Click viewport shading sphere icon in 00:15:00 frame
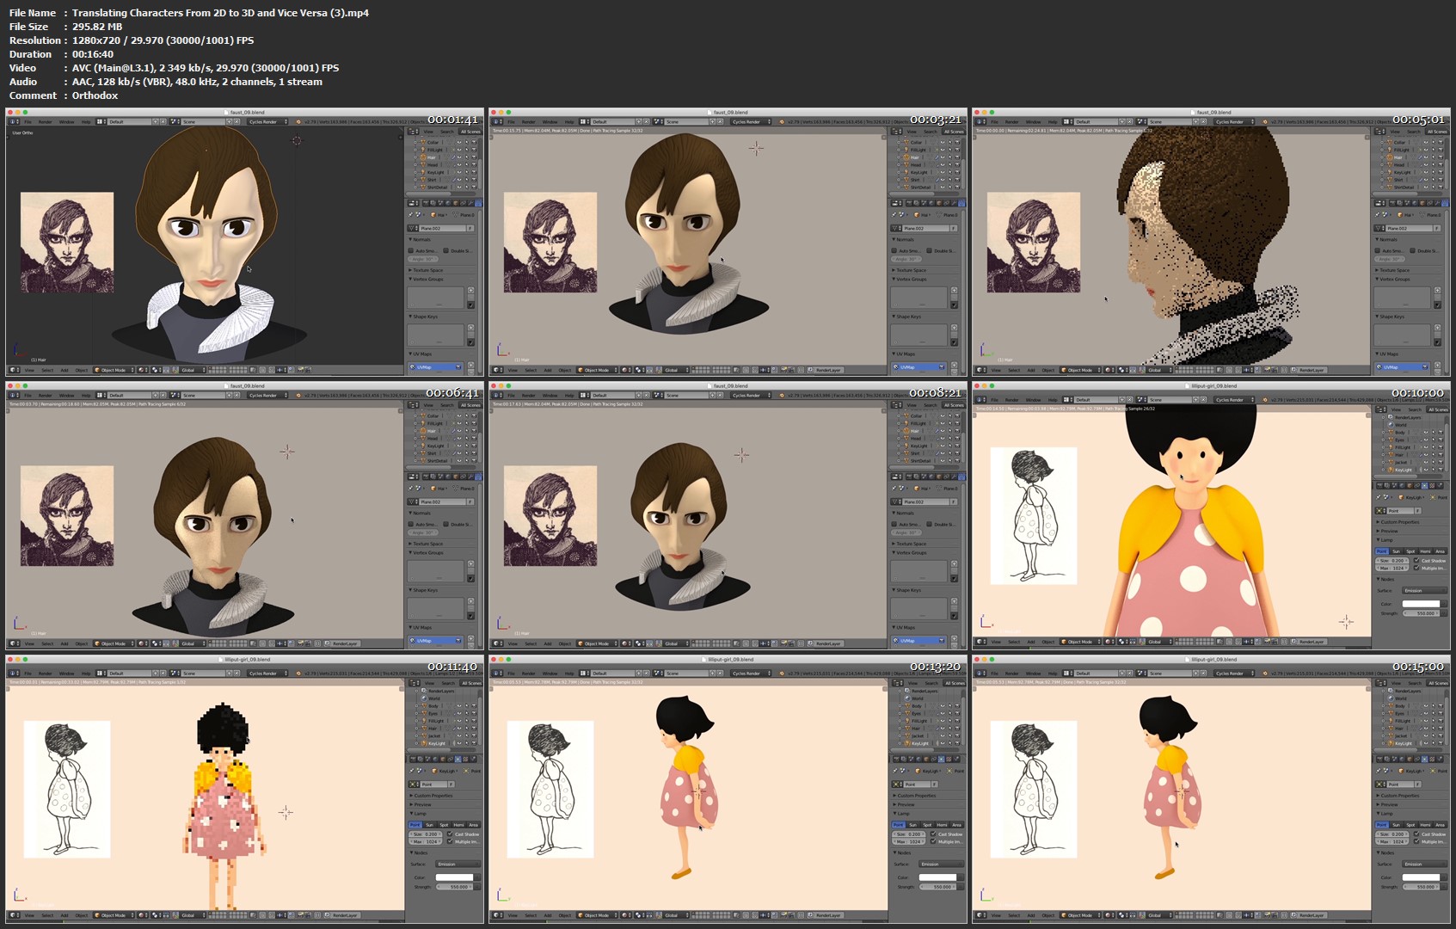Viewport: 1456px width, 929px height. click(1108, 915)
